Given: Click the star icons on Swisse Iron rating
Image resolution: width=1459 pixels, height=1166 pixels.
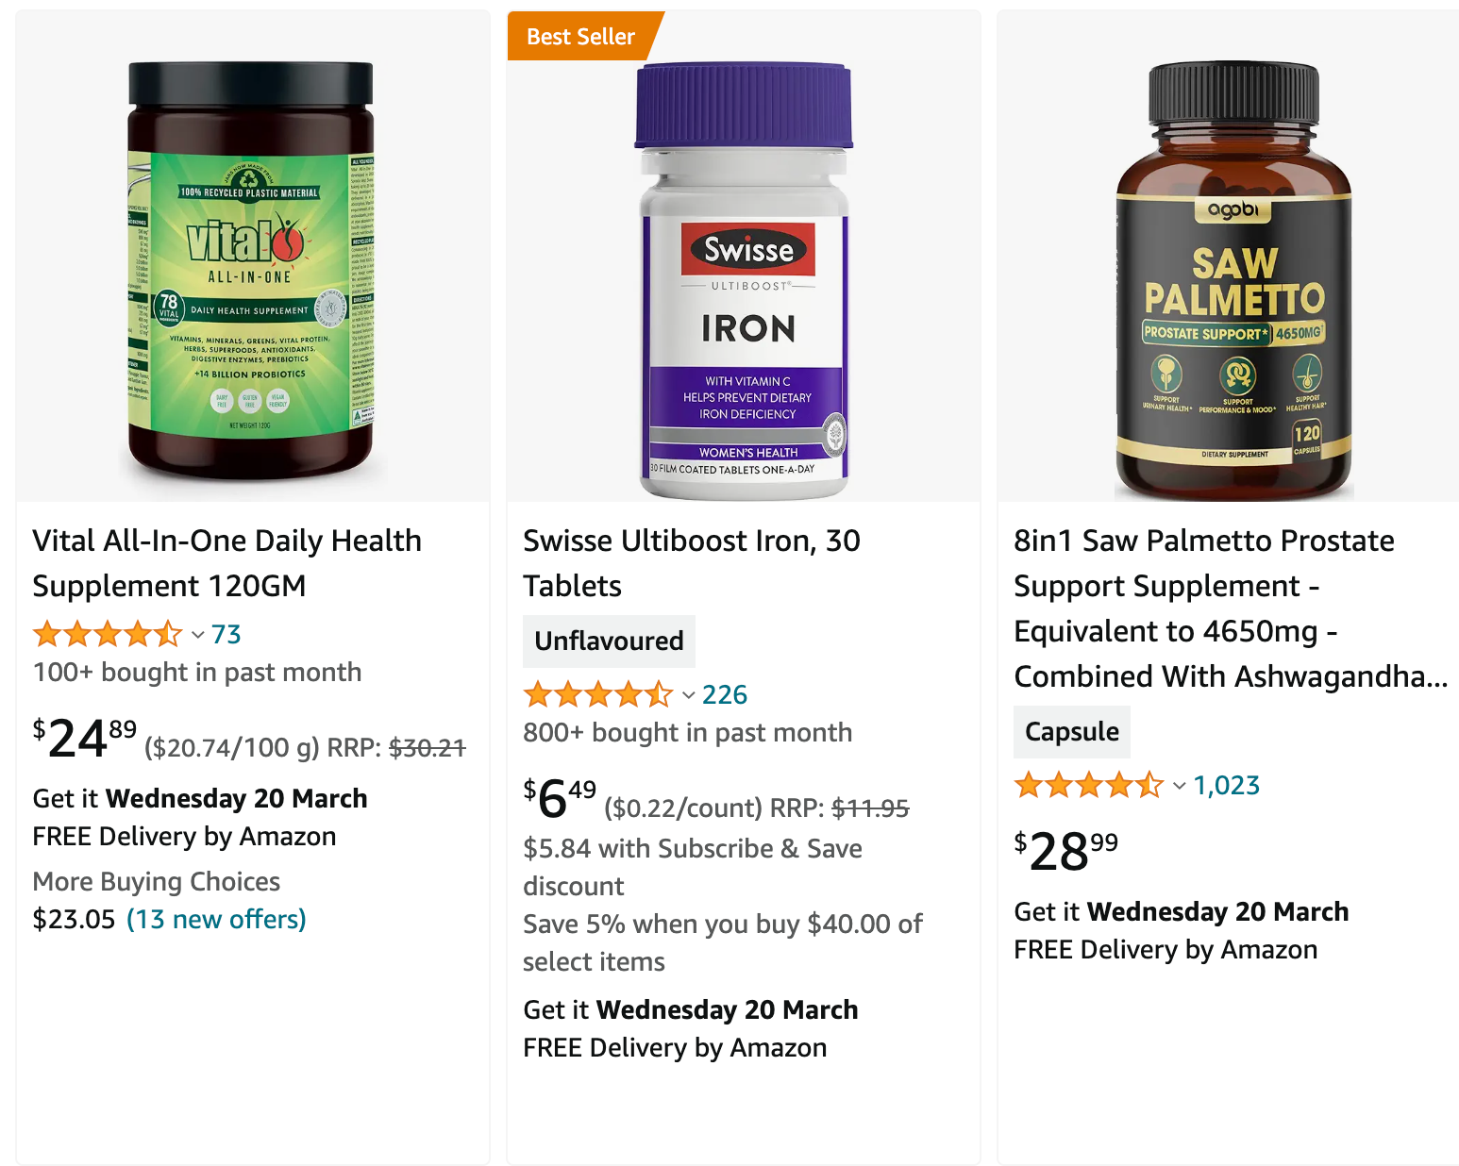Looking at the screenshot, I should pos(598,694).
